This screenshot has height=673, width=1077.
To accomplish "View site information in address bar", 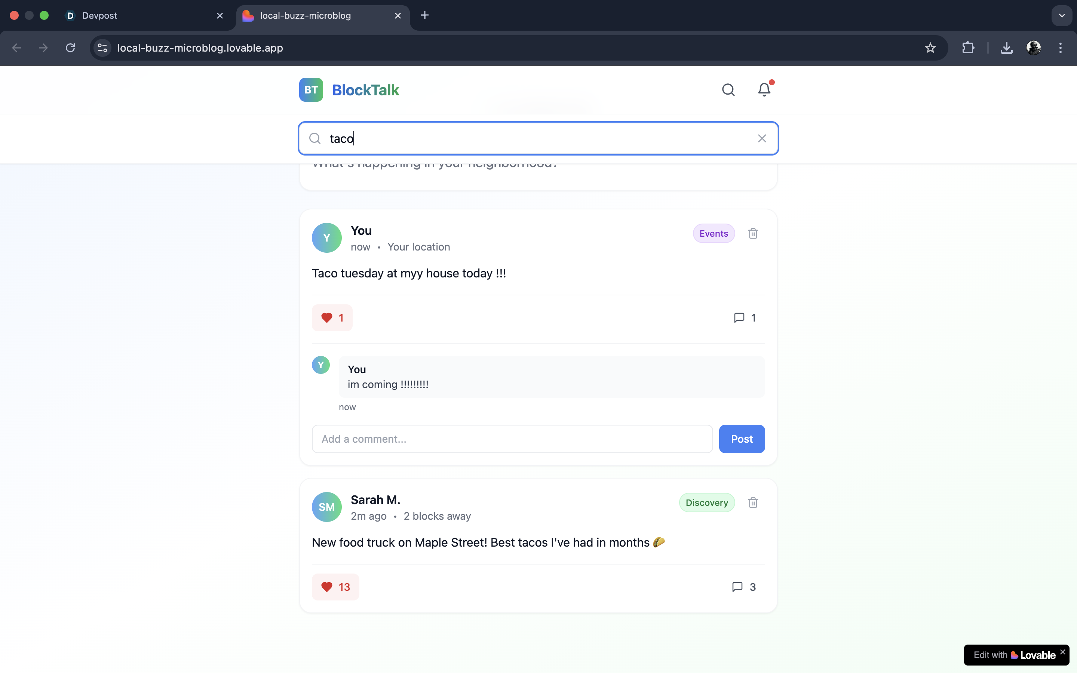I will click(103, 48).
